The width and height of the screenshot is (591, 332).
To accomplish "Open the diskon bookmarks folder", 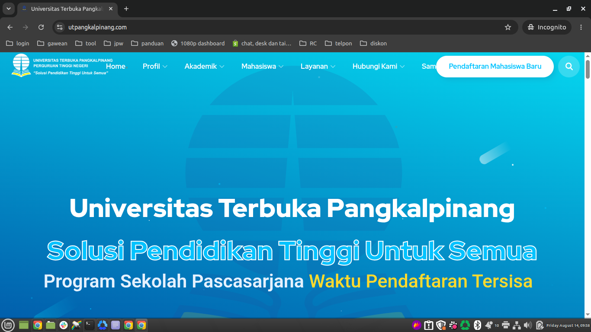I will pyautogui.click(x=373, y=43).
